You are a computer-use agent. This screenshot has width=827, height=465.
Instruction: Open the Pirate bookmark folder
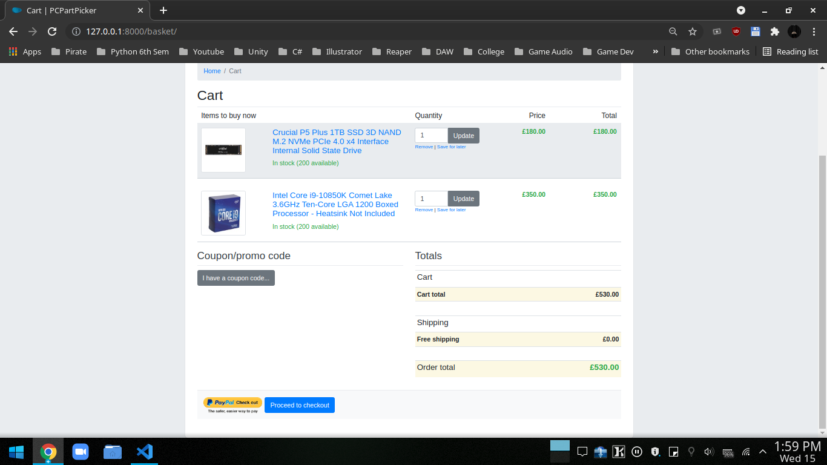pyautogui.click(x=69, y=51)
